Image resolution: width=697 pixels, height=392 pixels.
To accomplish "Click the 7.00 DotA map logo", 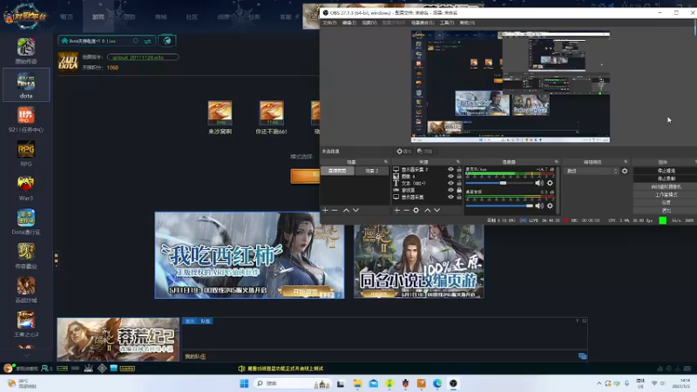I will (x=68, y=62).
